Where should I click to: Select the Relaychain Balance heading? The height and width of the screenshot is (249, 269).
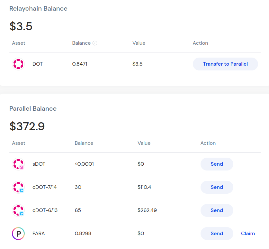(x=38, y=9)
